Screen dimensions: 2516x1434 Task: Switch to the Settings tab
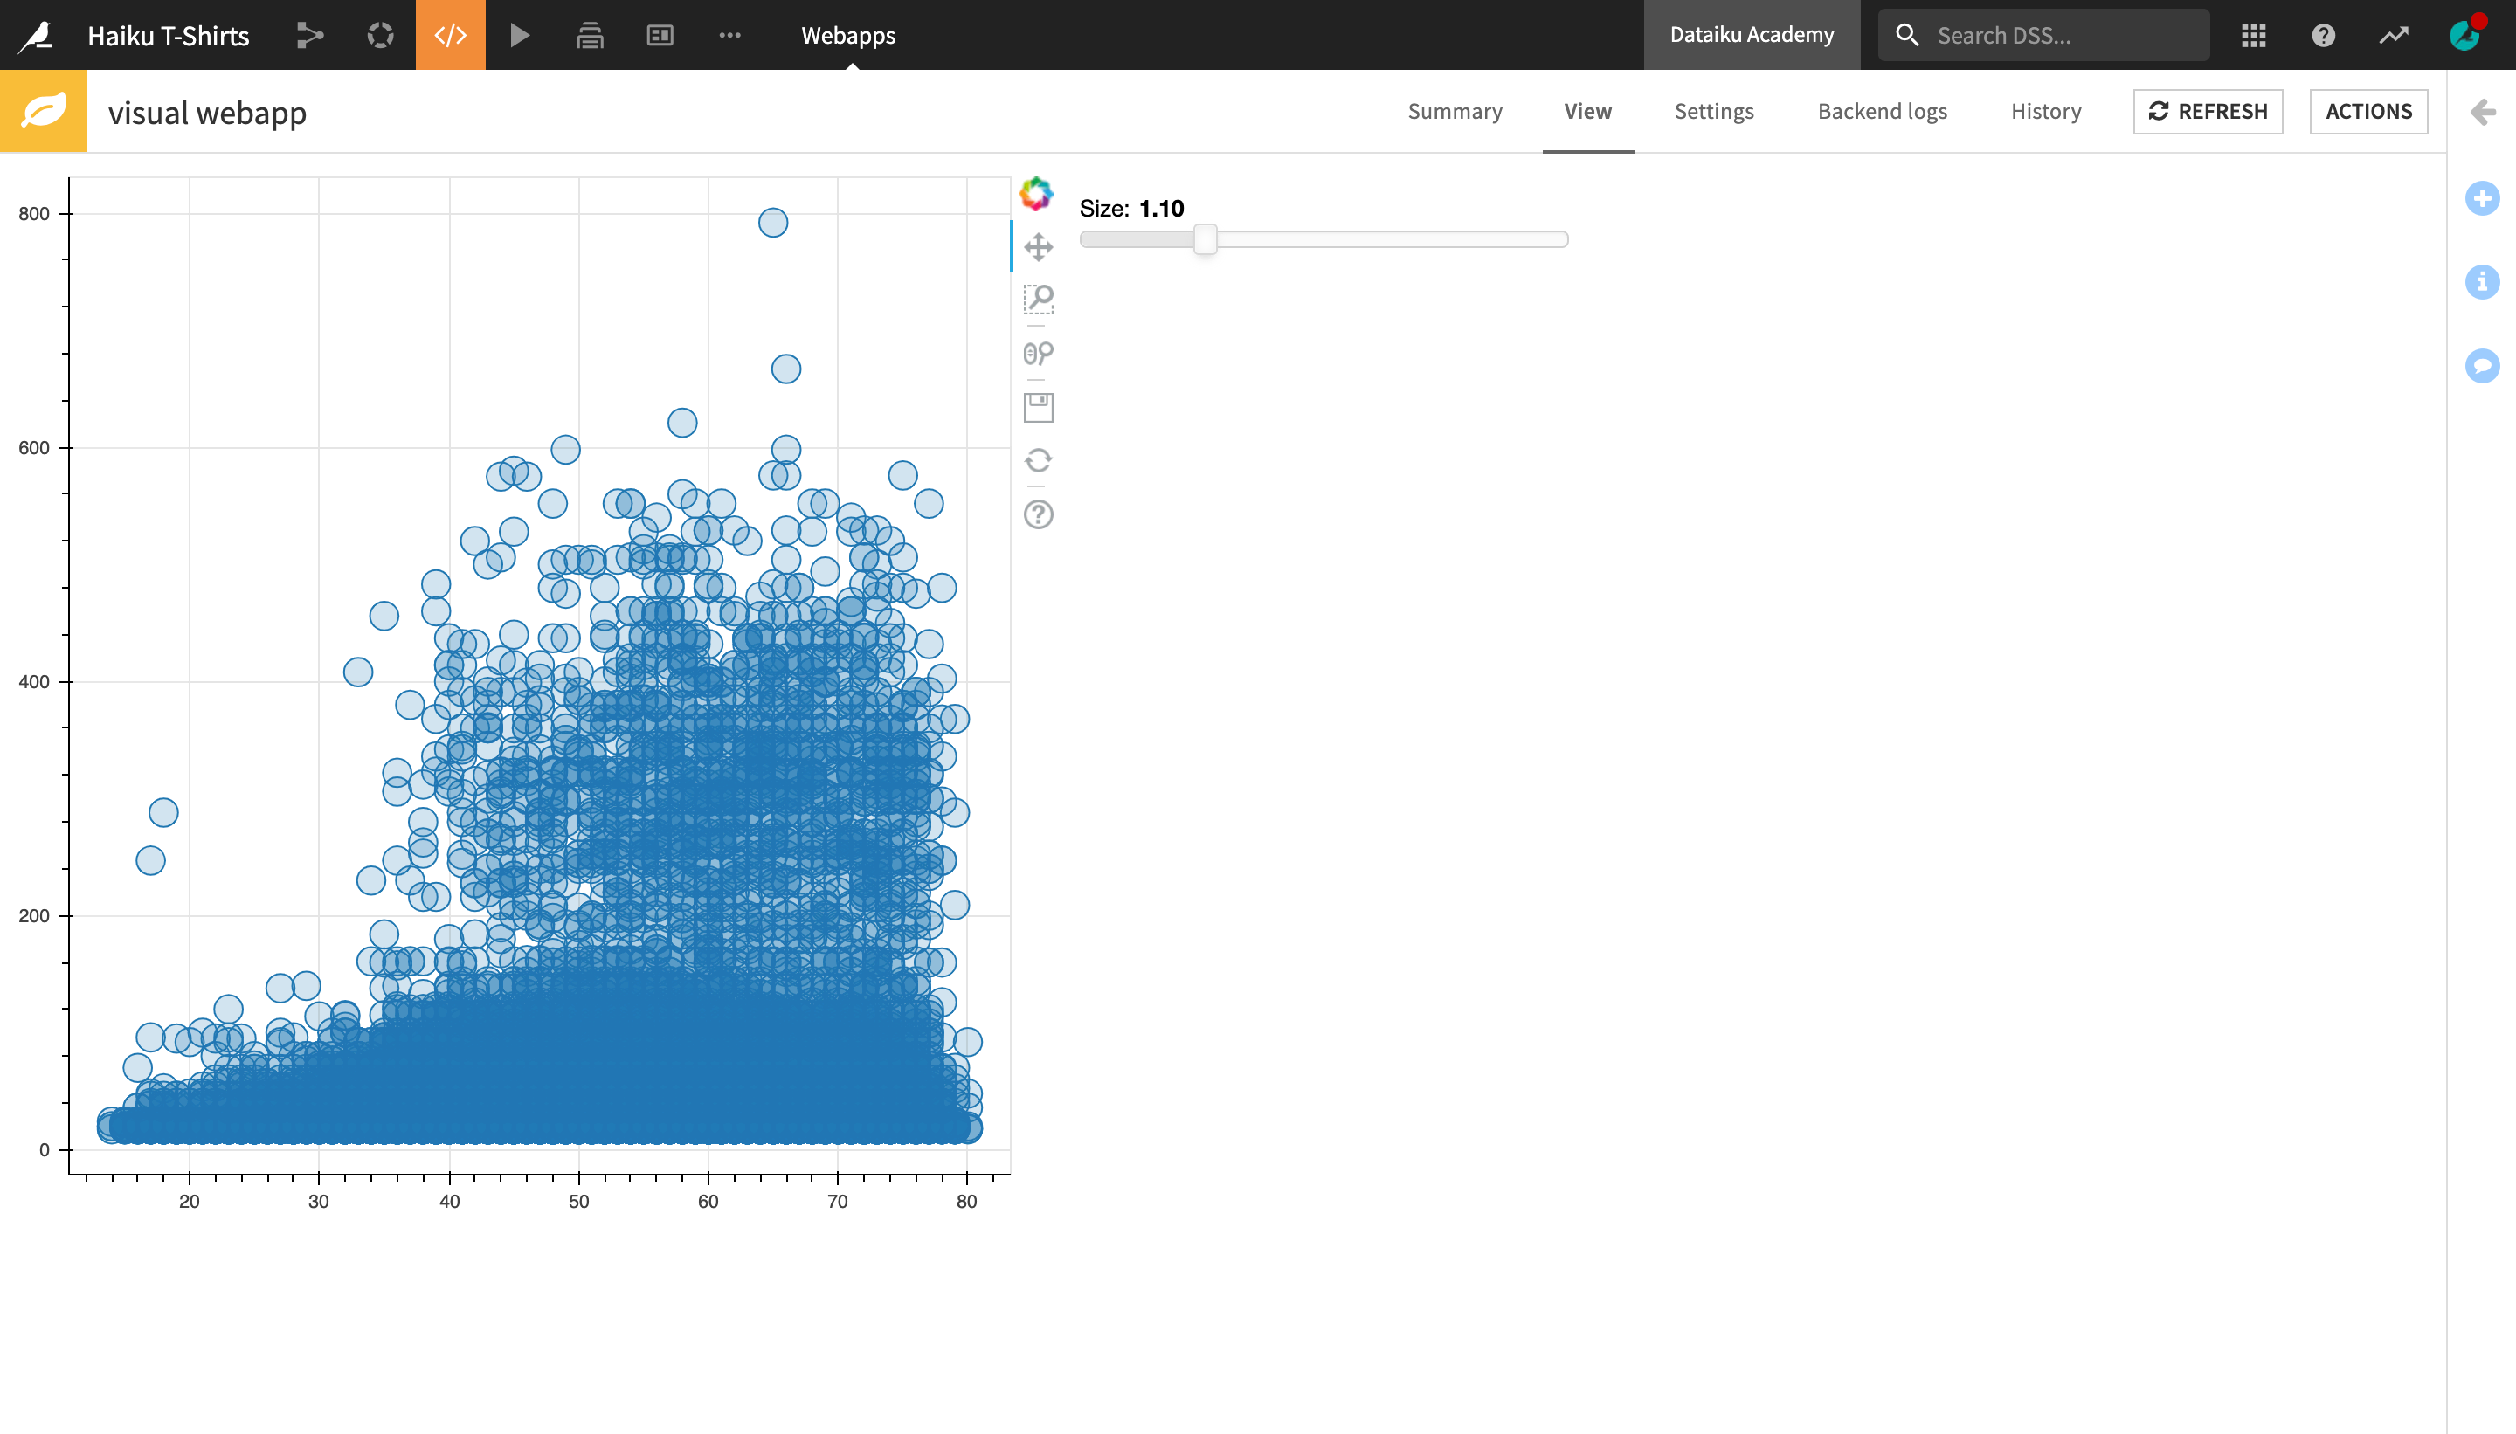coord(1714,111)
